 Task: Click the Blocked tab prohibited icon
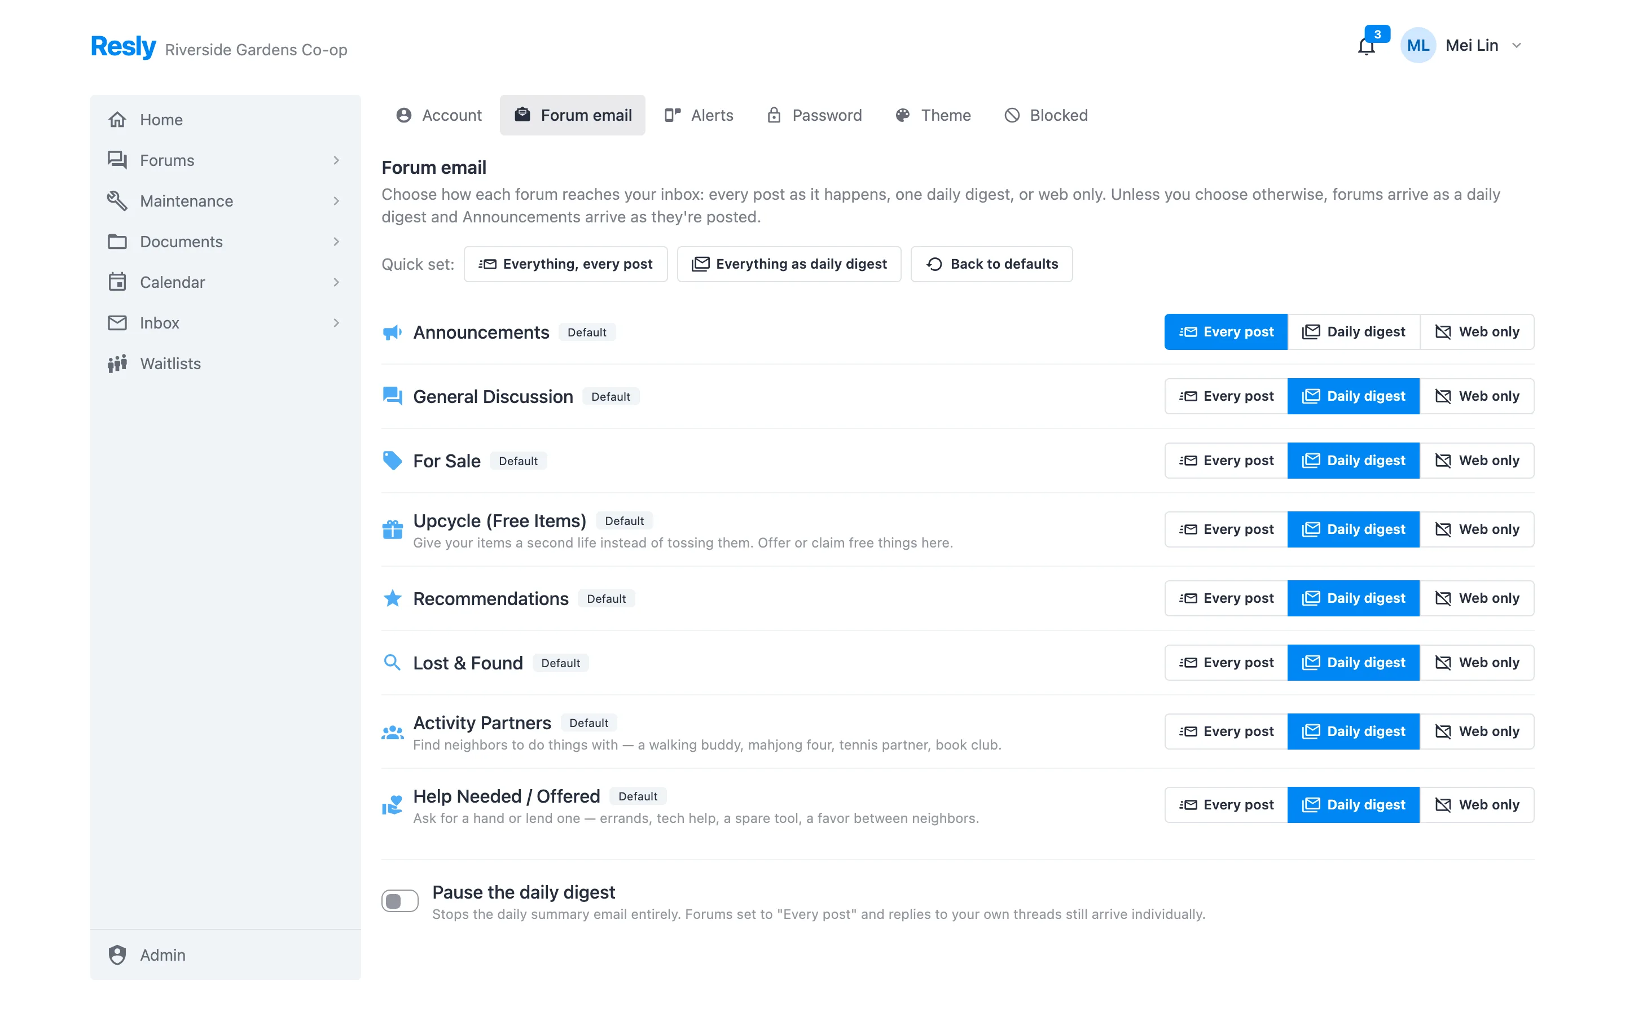point(1011,116)
